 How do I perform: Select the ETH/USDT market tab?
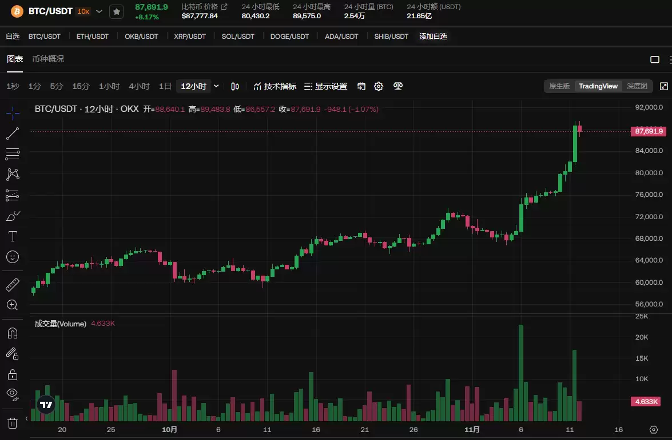click(x=92, y=36)
